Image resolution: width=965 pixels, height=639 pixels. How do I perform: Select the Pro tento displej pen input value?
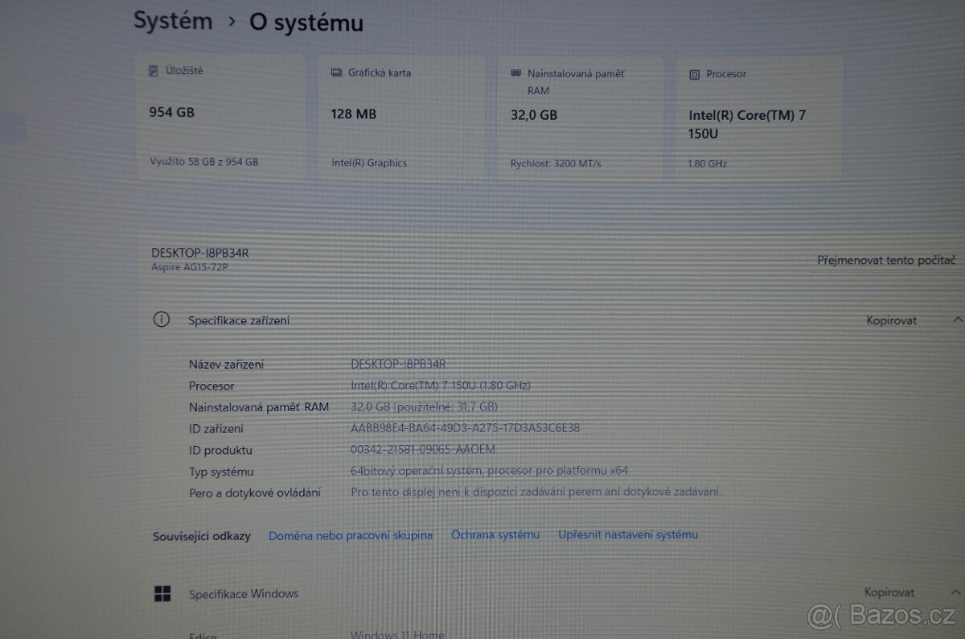pos(536,491)
